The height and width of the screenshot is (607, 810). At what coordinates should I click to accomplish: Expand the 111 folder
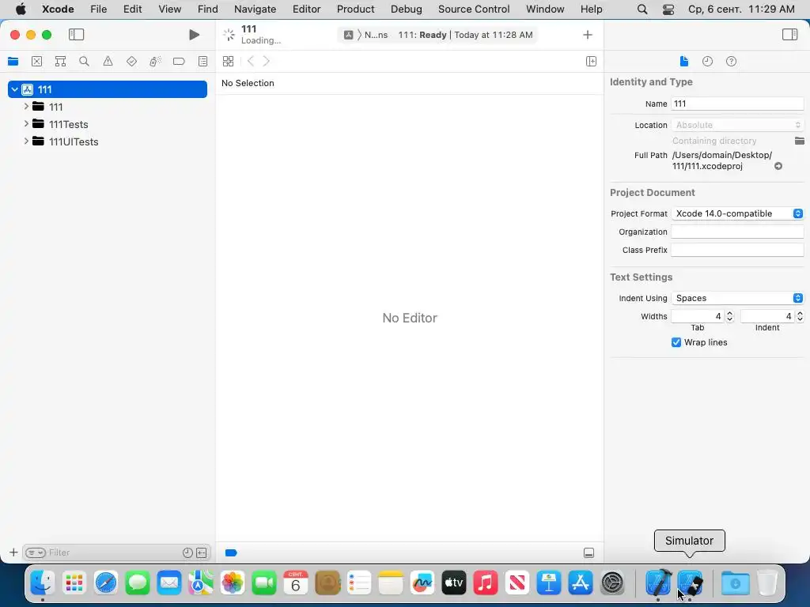(x=26, y=107)
